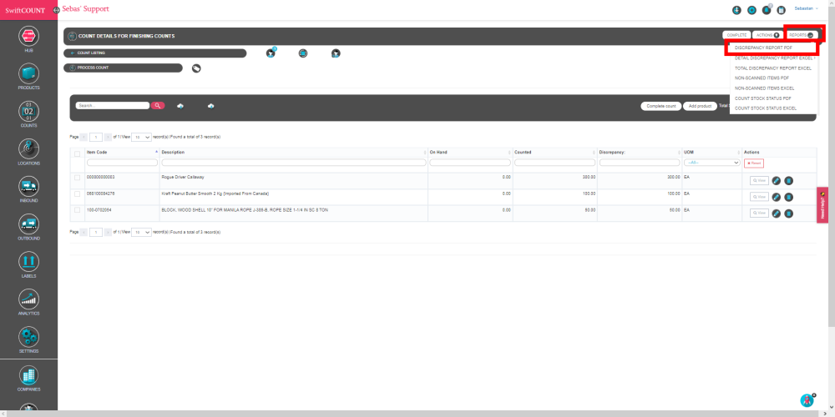835x417 pixels.
Task: Open the Companies sidebar icon
Action: (28, 375)
